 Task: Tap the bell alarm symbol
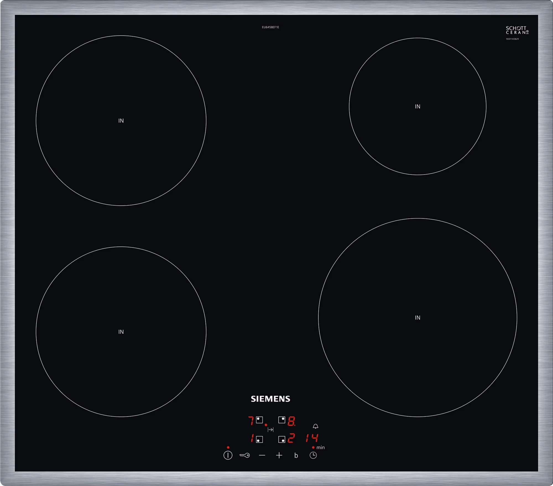315,426
